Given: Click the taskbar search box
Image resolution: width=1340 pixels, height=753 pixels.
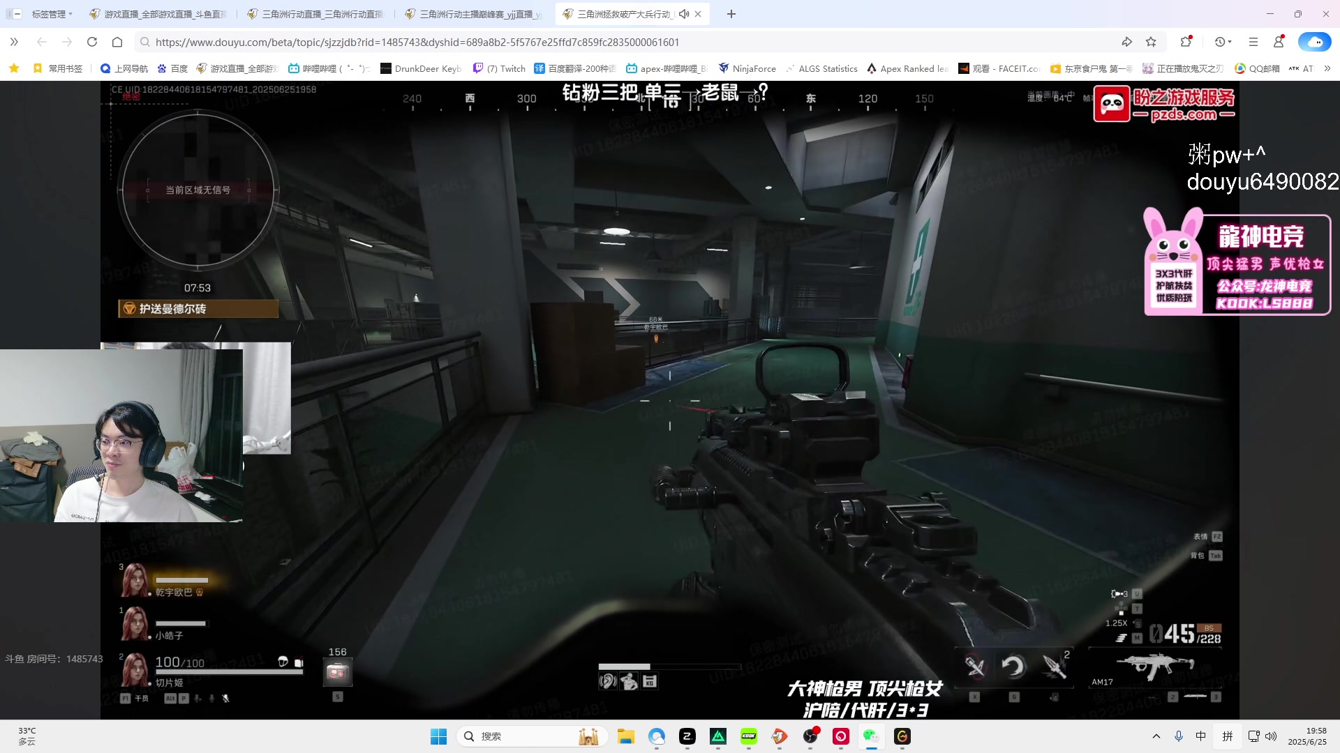Looking at the screenshot, I should pos(532,736).
